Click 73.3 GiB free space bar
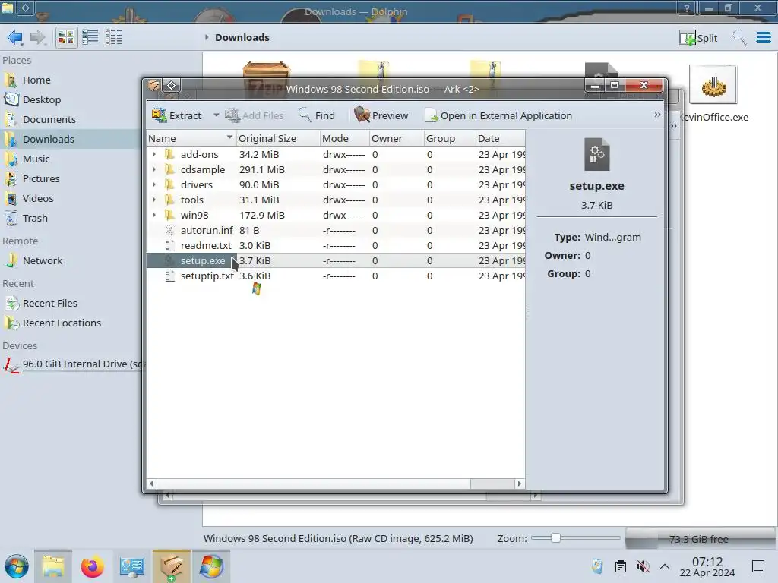Screen dimensions: 778x583 [700, 540]
